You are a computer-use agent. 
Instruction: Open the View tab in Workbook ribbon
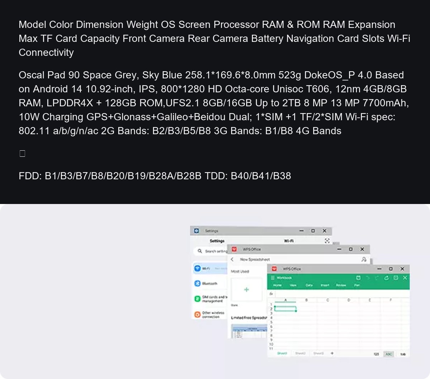point(293,285)
